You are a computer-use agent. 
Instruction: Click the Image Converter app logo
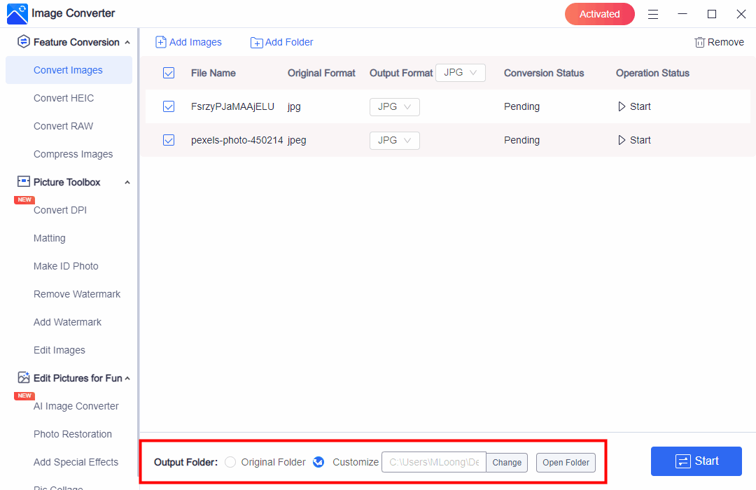pyautogui.click(x=17, y=14)
